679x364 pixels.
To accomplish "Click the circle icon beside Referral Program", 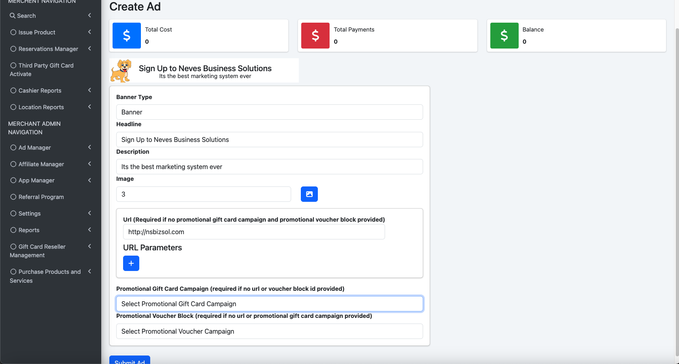I will pos(13,197).
